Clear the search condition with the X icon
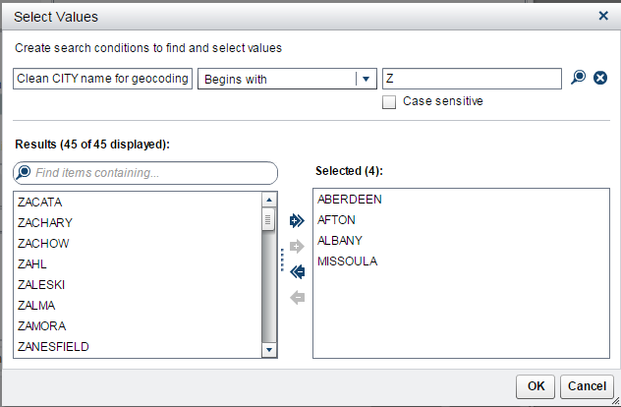The image size is (621, 407). pyautogui.click(x=600, y=79)
